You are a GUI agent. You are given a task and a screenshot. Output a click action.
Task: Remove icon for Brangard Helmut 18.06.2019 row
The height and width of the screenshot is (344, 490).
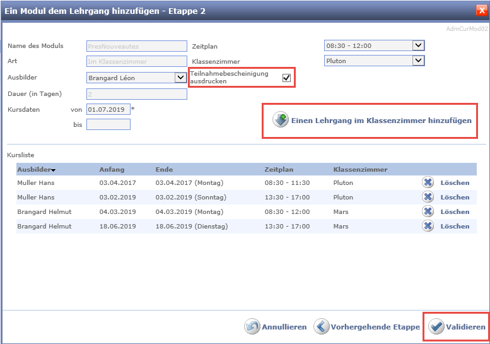click(x=427, y=226)
